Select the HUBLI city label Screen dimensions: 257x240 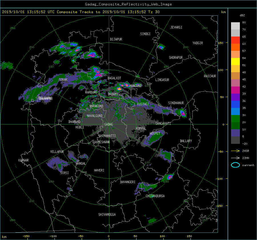80,127
